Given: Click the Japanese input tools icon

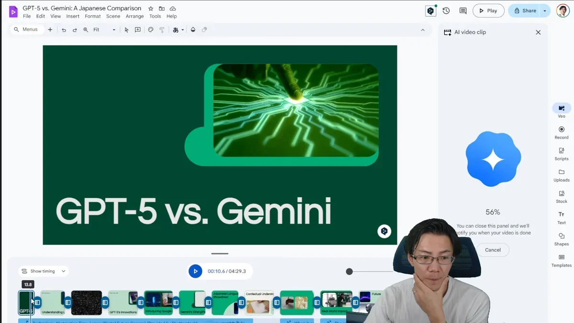Looking at the screenshot, I should tap(176, 30).
